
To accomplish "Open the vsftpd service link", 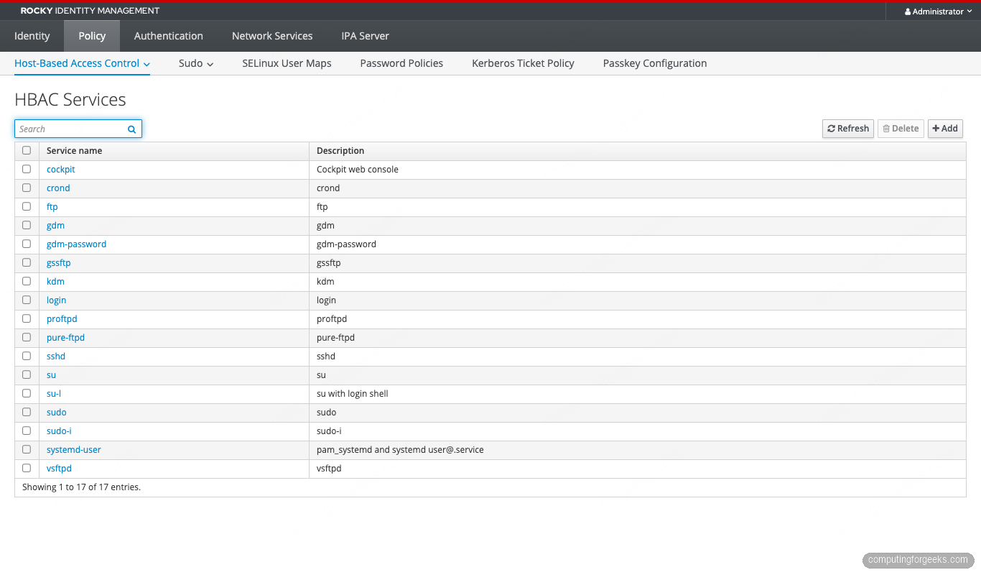I will coord(59,469).
